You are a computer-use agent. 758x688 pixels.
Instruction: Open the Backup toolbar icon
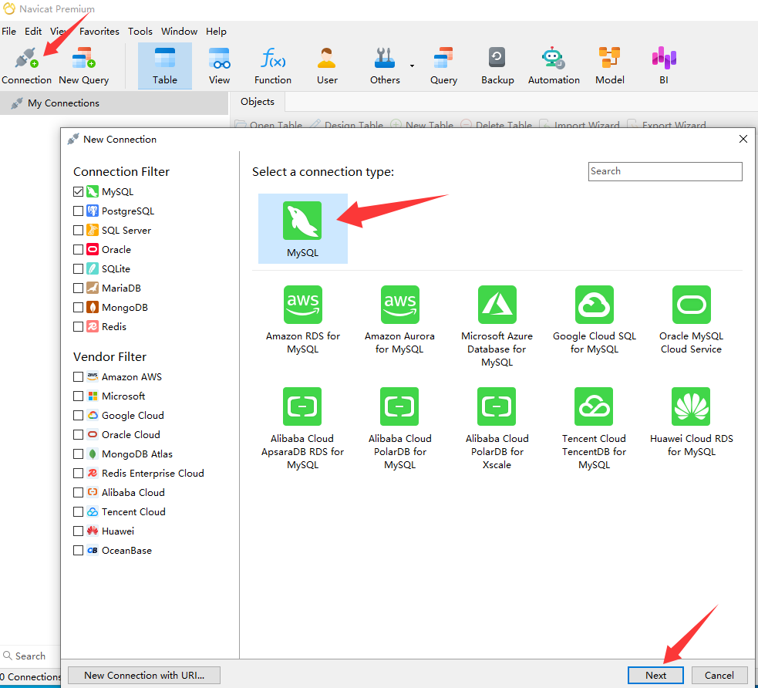[x=497, y=66]
